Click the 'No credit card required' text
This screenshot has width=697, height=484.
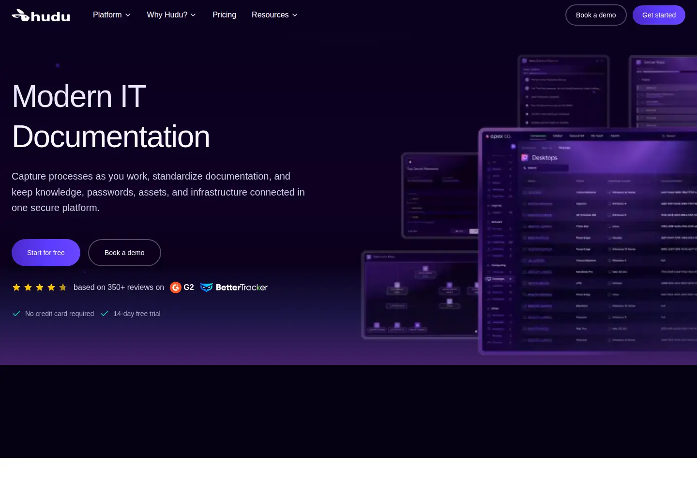[60, 314]
